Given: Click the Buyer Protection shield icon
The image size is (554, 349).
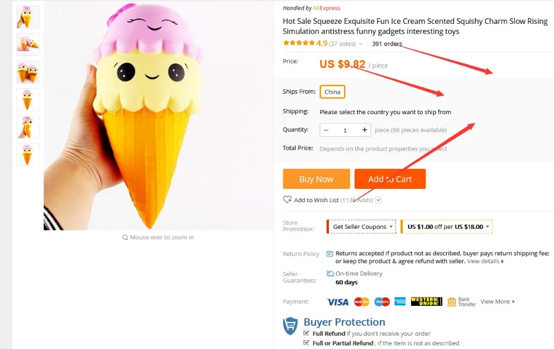Looking at the screenshot, I should [290, 326].
